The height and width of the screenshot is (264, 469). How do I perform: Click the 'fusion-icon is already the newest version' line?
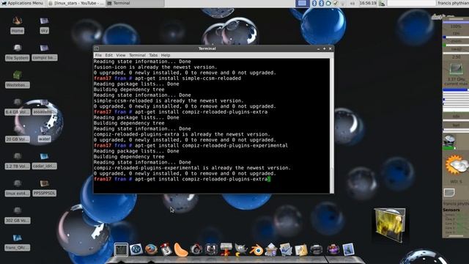(155, 67)
